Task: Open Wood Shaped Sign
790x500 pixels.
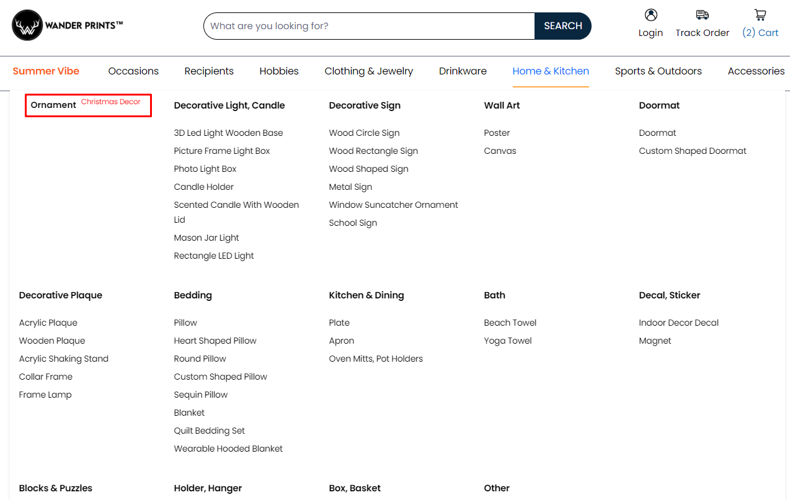Action: tap(368, 169)
